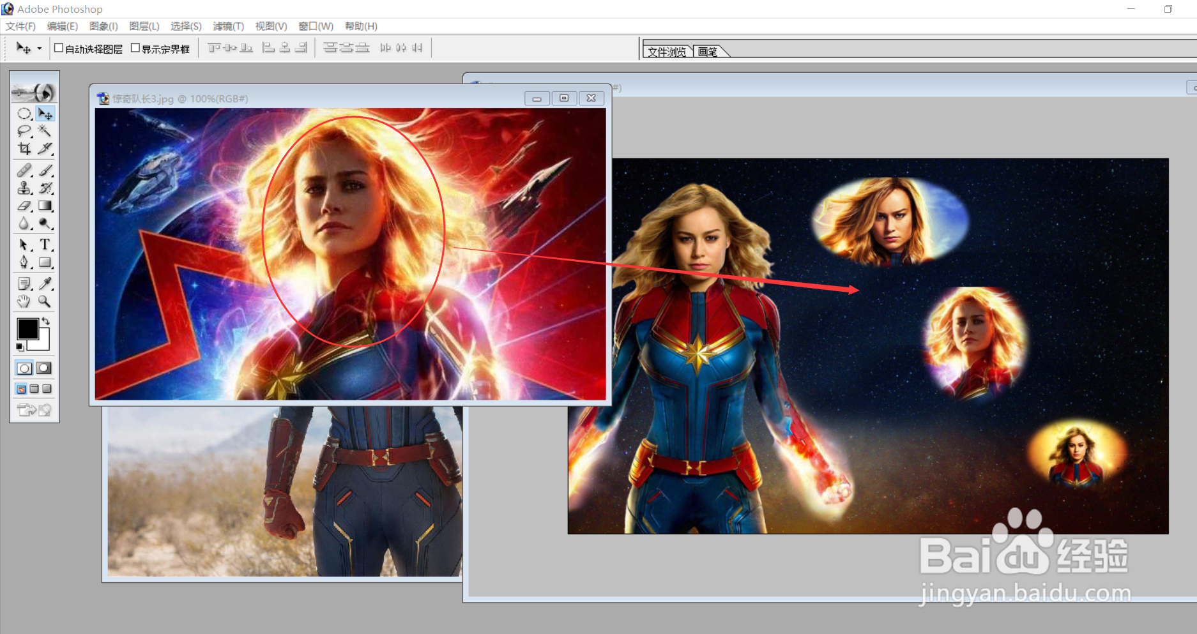This screenshot has height=634, width=1197.
Task: Select the Pen tool
Action: (24, 262)
